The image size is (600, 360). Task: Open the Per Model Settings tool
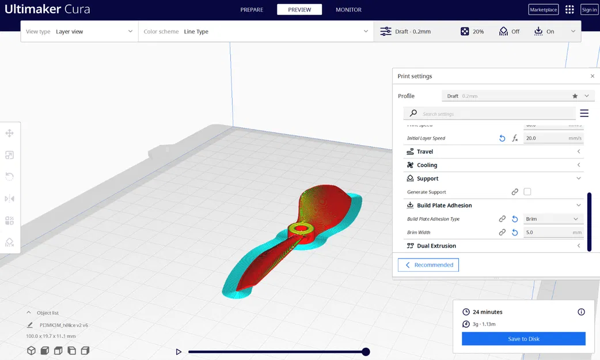(x=9, y=220)
